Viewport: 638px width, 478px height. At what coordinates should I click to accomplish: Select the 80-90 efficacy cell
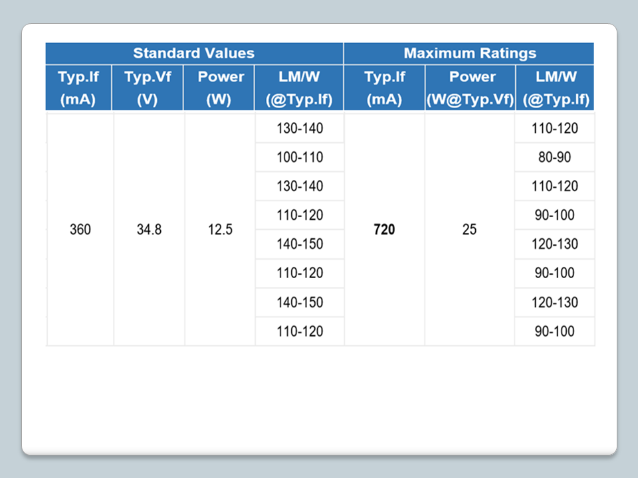tap(554, 157)
